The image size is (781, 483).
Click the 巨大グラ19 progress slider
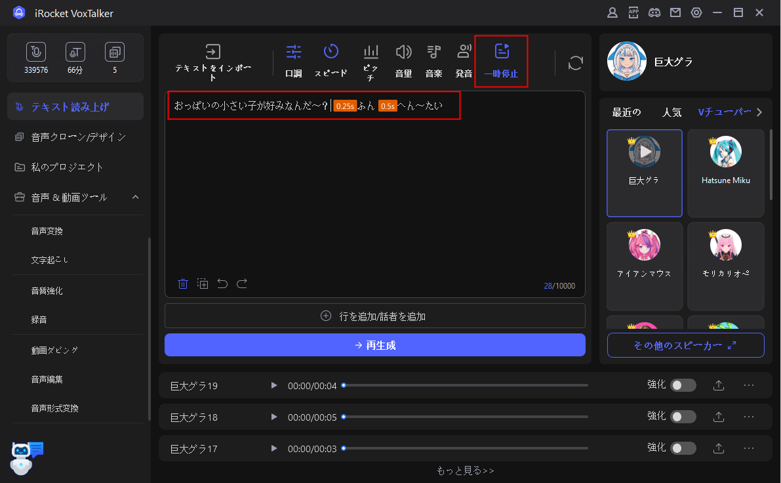click(465, 385)
